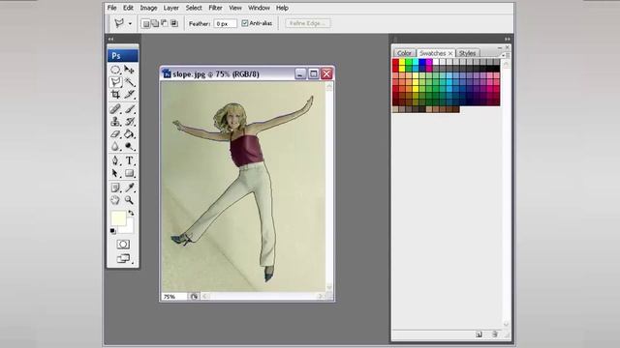Screen dimensions: 620x348
Task: Select the Paint Bucket tool
Action: (129, 134)
